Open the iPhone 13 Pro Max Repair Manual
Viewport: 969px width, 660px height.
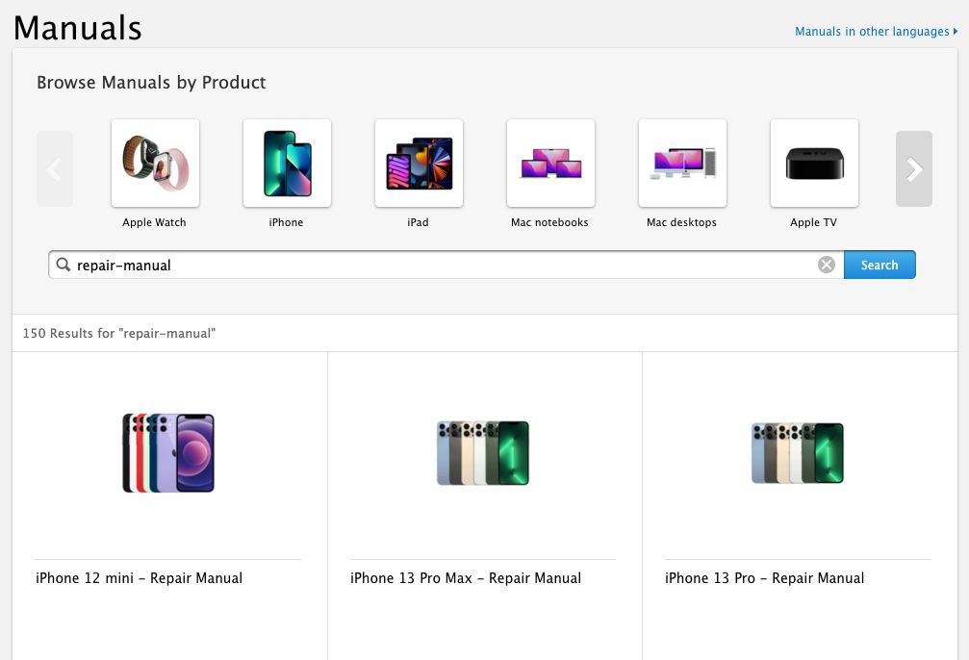(x=466, y=577)
